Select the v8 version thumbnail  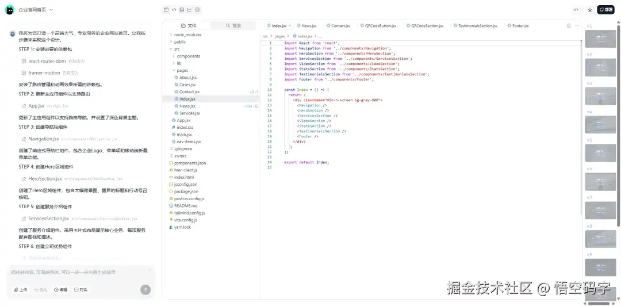tap(600, 239)
